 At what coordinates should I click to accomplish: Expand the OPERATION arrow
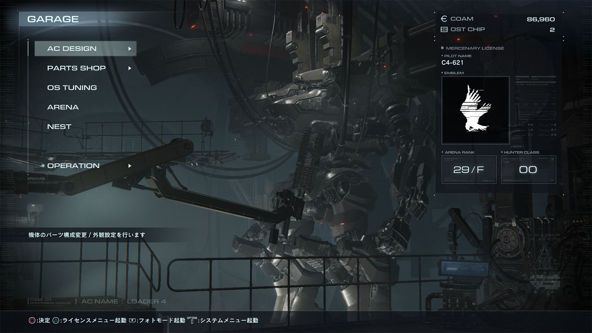[x=129, y=166]
